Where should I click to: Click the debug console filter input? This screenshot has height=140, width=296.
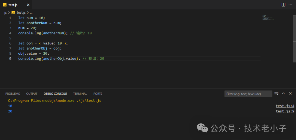click(x=248, y=94)
